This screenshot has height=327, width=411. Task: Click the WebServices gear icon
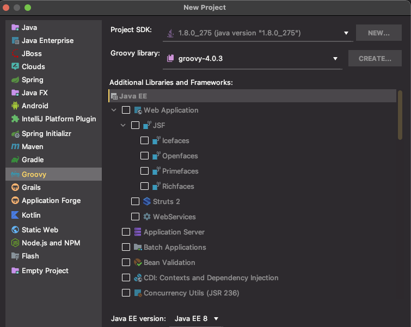pos(147,217)
